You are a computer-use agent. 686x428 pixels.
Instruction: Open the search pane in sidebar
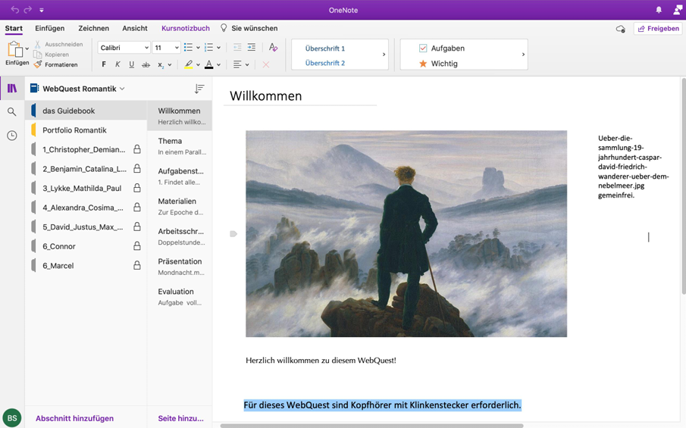pos(12,112)
